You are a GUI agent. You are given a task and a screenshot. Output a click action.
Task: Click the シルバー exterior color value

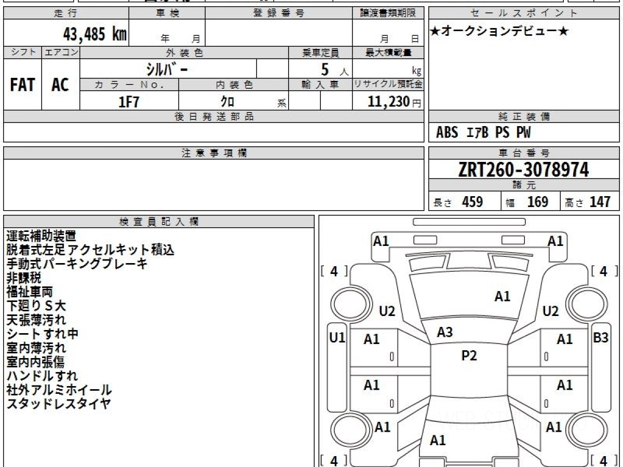167,69
